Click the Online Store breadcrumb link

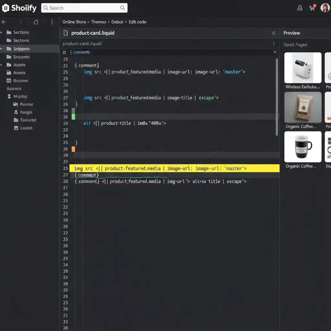(x=74, y=22)
